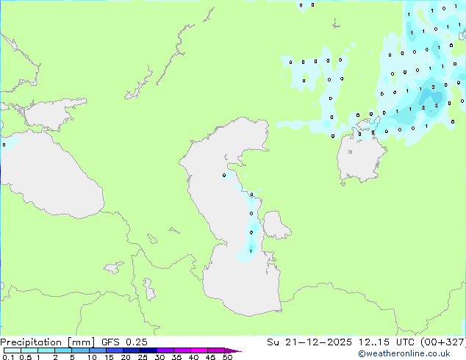Image resolution: width=466 pixels, height=360 pixels.
Task: Click the '50' legend scale label
Action: [x=227, y=357]
